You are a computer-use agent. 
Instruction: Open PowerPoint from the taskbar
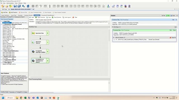[x=54, y=98]
